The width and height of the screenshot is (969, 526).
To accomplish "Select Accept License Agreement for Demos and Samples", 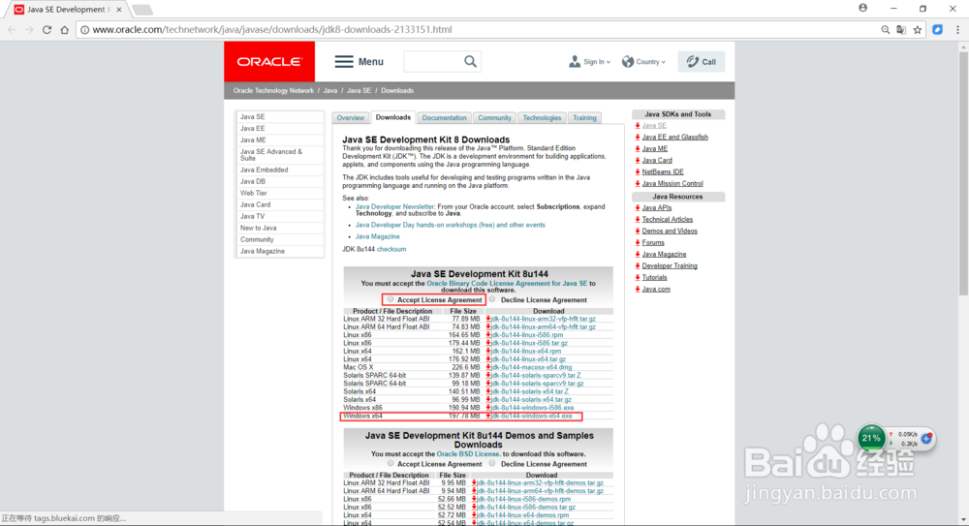I will 391,463.
